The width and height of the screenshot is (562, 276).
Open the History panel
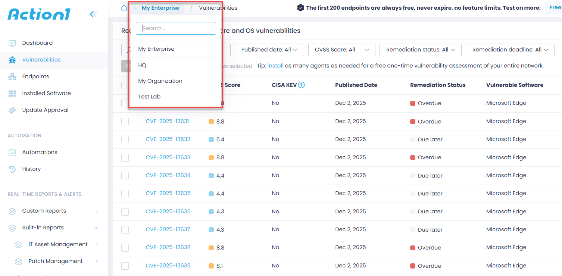point(31,169)
